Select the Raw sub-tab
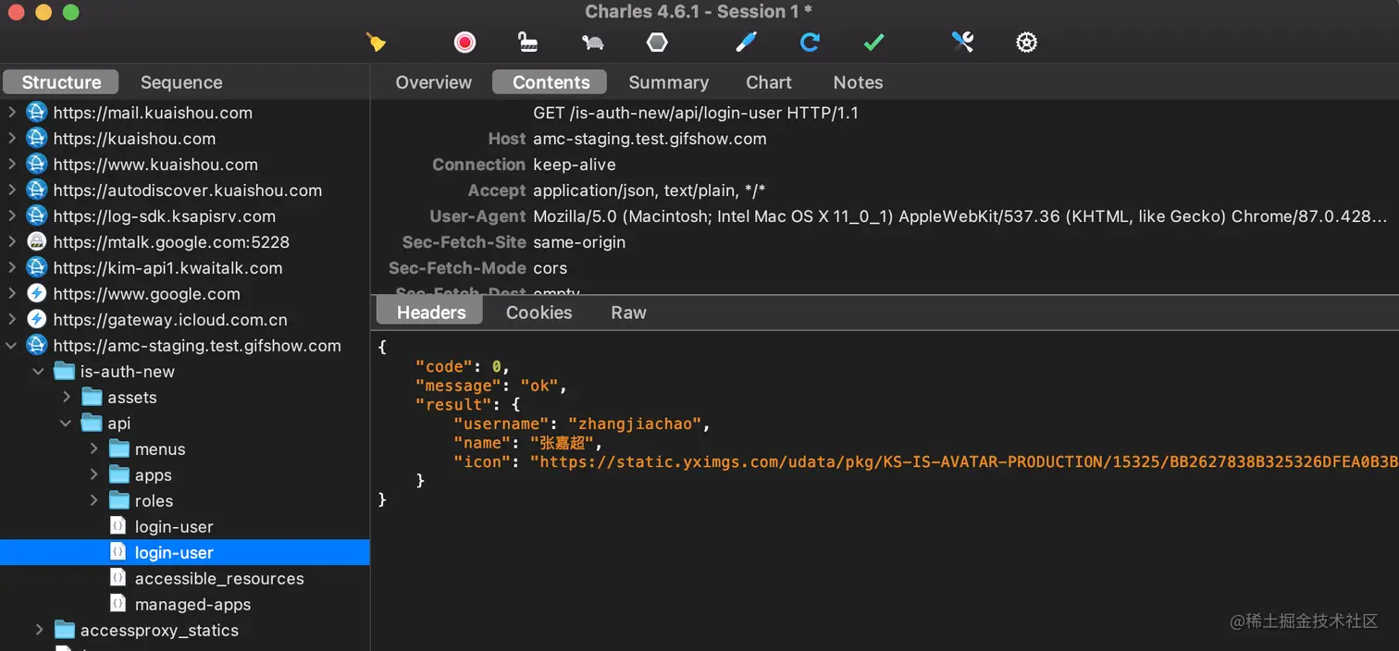The width and height of the screenshot is (1399, 651). point(628,313)
